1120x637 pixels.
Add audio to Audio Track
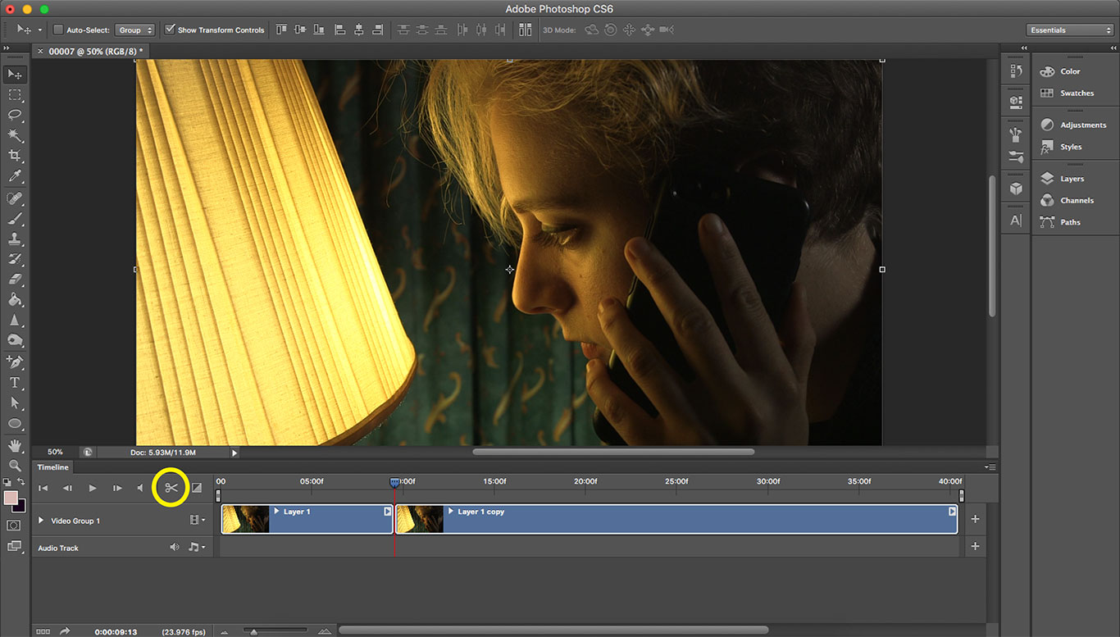[x=975, y=546]
